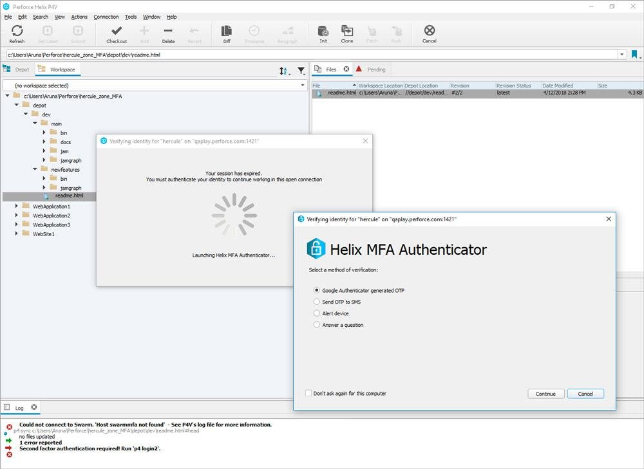This screenshot has height=469, width=644.
Task: Expand the docs folder
Action: [44, 142]
